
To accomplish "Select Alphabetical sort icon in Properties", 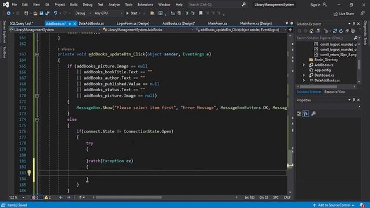I will tap(306, 114).
